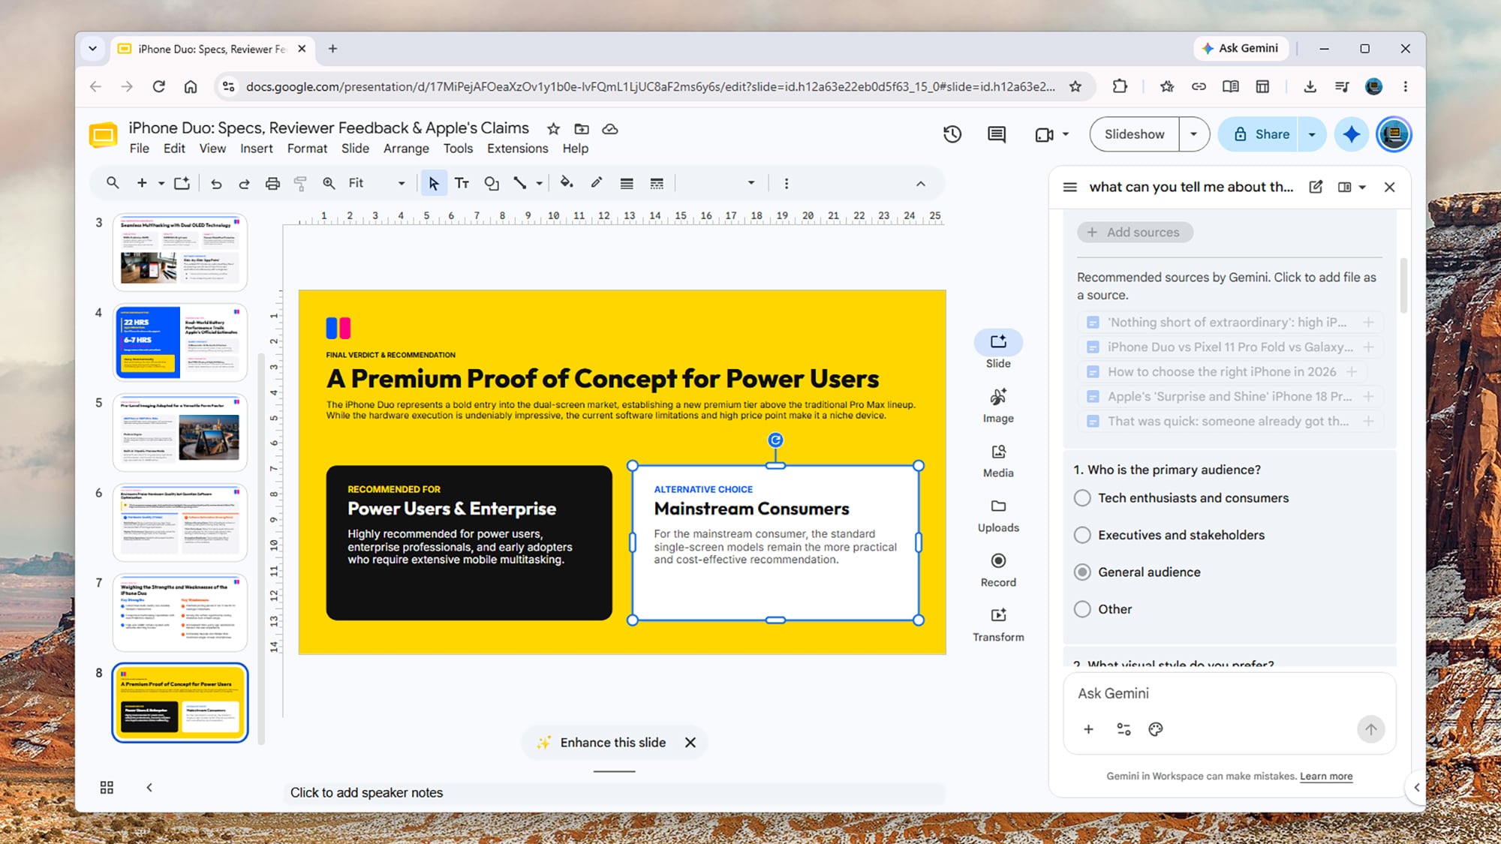Open the version history clock icon

click(952, 134)
